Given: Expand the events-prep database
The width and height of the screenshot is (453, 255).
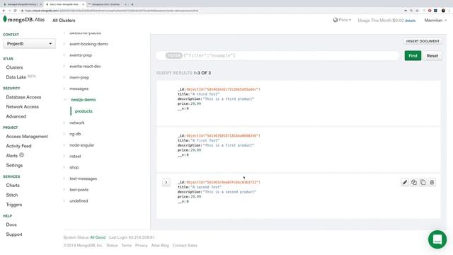Looking at the screenshot, I should pos(64,55).
